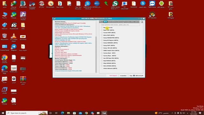
Task: Open the Telegram desktop icon
Action: (14, 47)
